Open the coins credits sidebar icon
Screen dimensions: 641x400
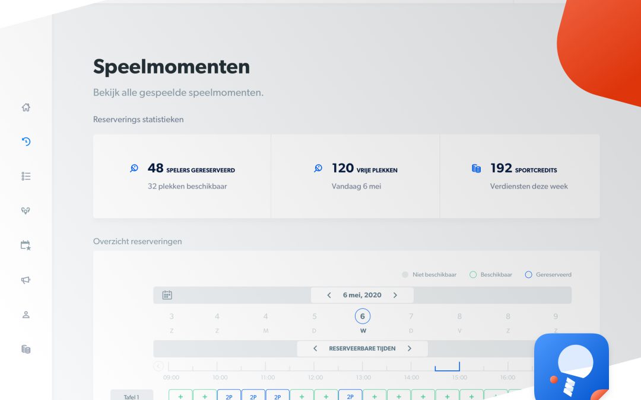pyautogui.click(x=26, y=349)
